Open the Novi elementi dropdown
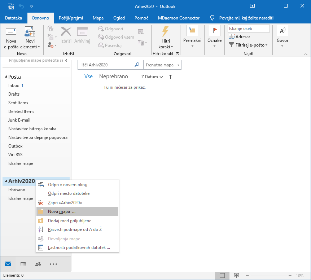Viewport: 311px width, 280px height. pyautogui.click(x=30, y=38)
